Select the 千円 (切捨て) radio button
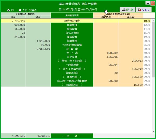Viewport: 156px width, 139px height. (20, 10)
